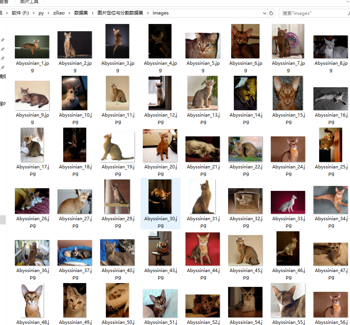Select Abyssinian_24.jpg thumbnail
The image size is (350, 325).
pos(288,149)
